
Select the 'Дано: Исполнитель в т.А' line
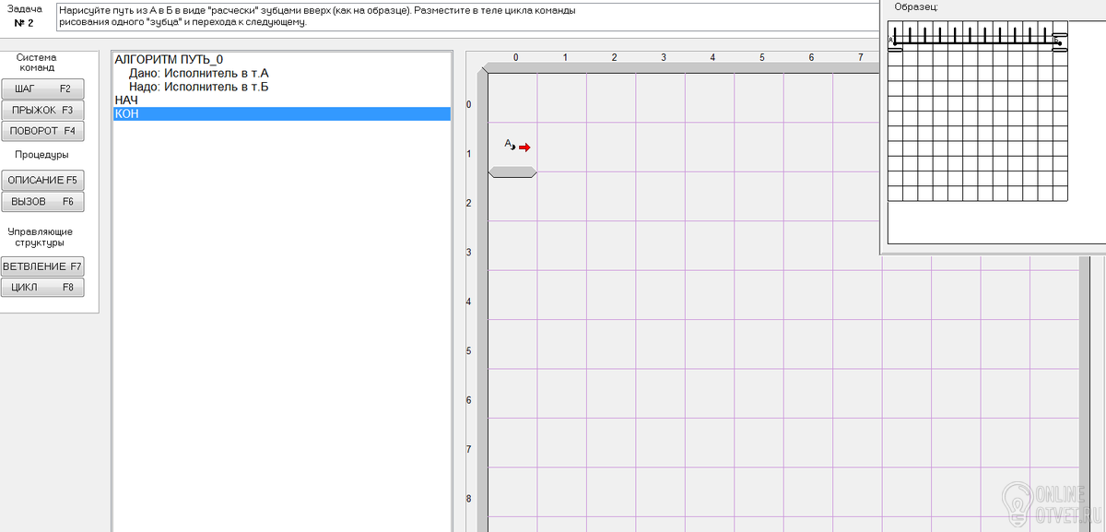(x=281, y=73)
